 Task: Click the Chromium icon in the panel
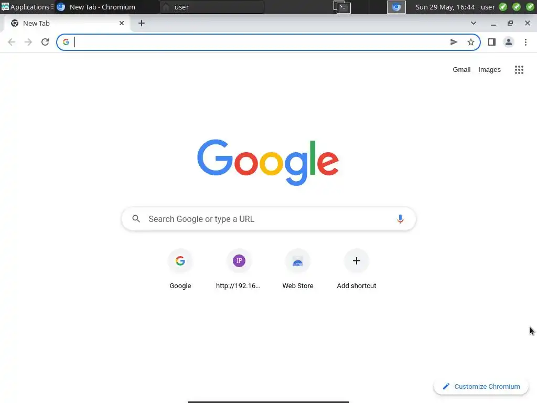[x=396, y=7]
